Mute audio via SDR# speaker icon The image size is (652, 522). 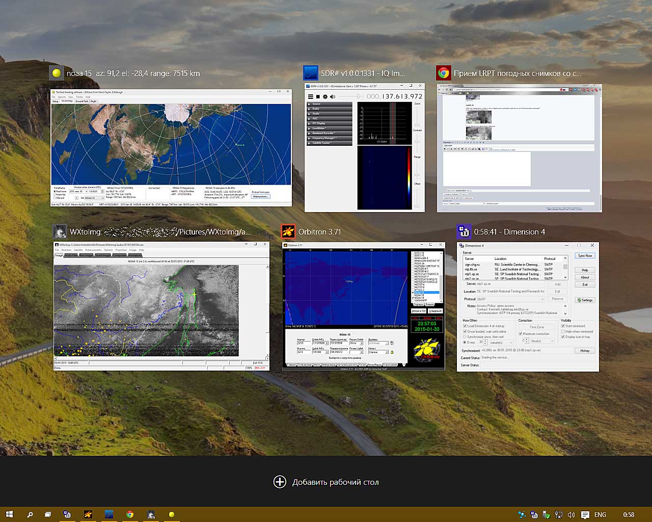[x=332, y=96]
